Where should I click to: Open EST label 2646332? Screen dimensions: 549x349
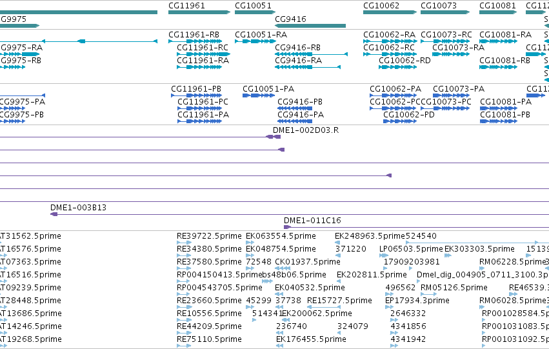click(x=408, y=314)
